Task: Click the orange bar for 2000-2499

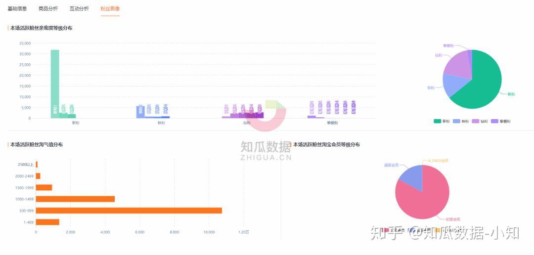Action: (38, 176)
